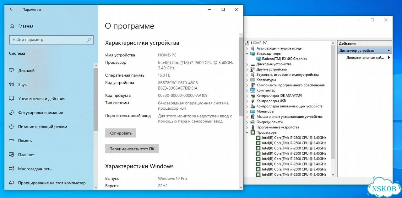Click the HOME-PC computer icon in Device Manager
This screenshot has width=402, height=198.
[247, 43]
